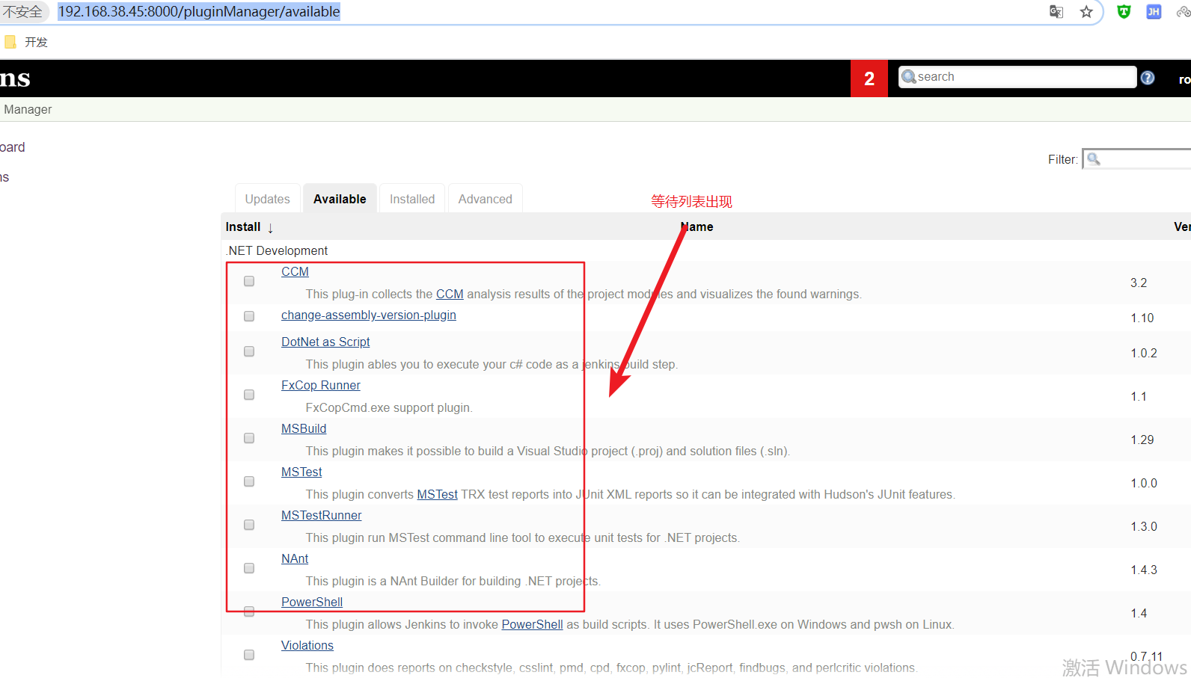Click the .NET Development category heading

coord(277,250)
